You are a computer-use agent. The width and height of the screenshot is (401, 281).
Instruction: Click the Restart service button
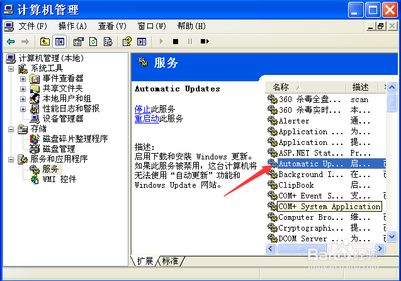coord(205,42)
